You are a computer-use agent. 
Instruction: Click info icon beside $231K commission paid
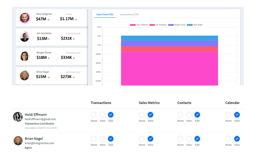tap(74, 39)
